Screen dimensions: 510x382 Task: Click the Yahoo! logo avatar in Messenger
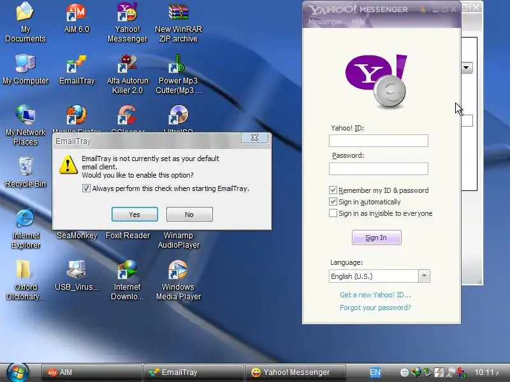[x=376, y=81]
